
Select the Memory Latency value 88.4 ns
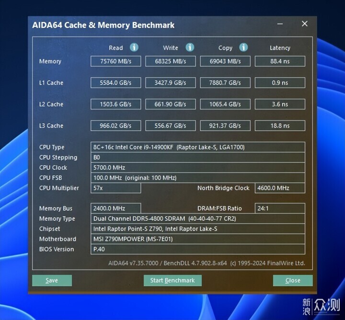click(280, 61)
